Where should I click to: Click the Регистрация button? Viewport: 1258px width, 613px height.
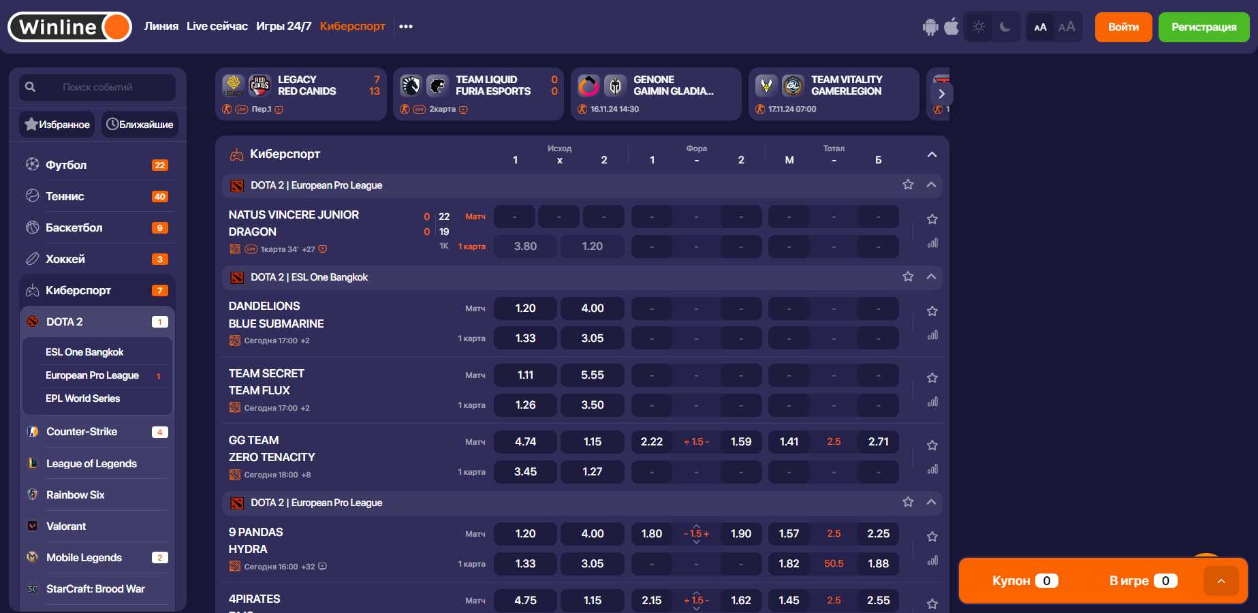click(1204, 27)
